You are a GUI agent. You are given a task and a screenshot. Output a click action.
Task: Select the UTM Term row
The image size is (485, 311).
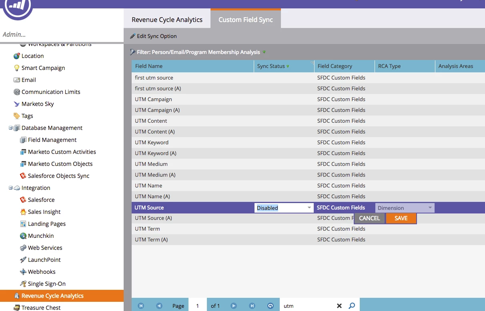[x=308, y=229]
